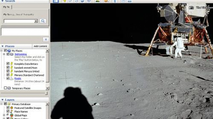The height and width of the screenshot is (119, 213).
Task: Toggle the kandank emmet24son checkbox
Action: pyautogui.click(x=8, y=67)
